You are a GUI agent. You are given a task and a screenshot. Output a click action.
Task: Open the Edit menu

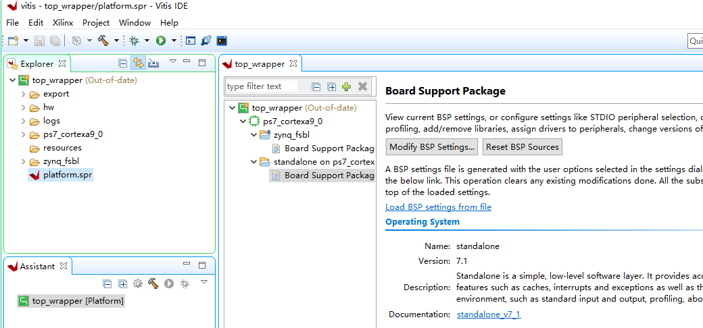click(36, 23)
